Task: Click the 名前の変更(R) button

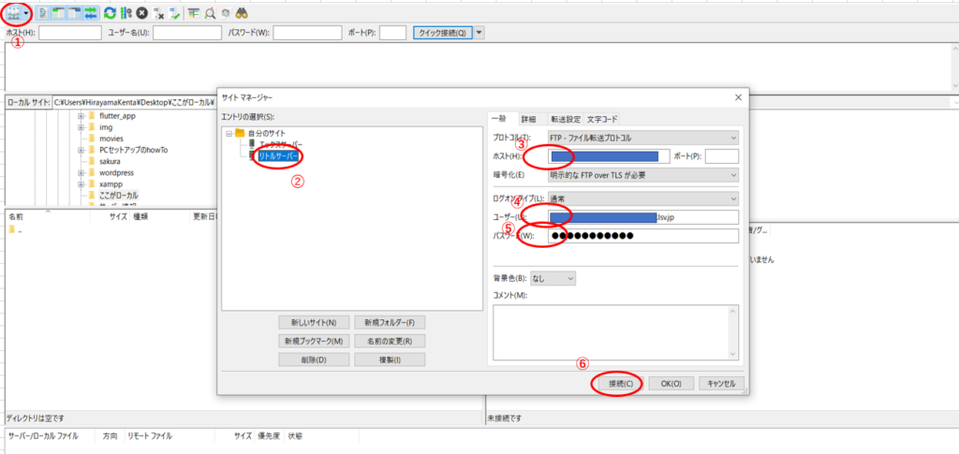Action: [x=390, y=341]
